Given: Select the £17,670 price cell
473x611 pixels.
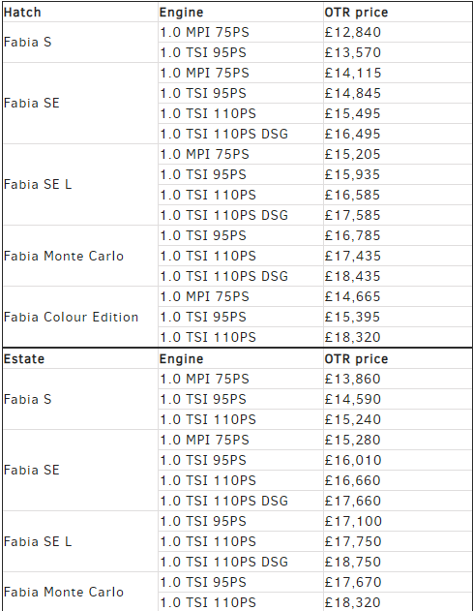Looking at the screenshot, I should click(x=398, y=582).
